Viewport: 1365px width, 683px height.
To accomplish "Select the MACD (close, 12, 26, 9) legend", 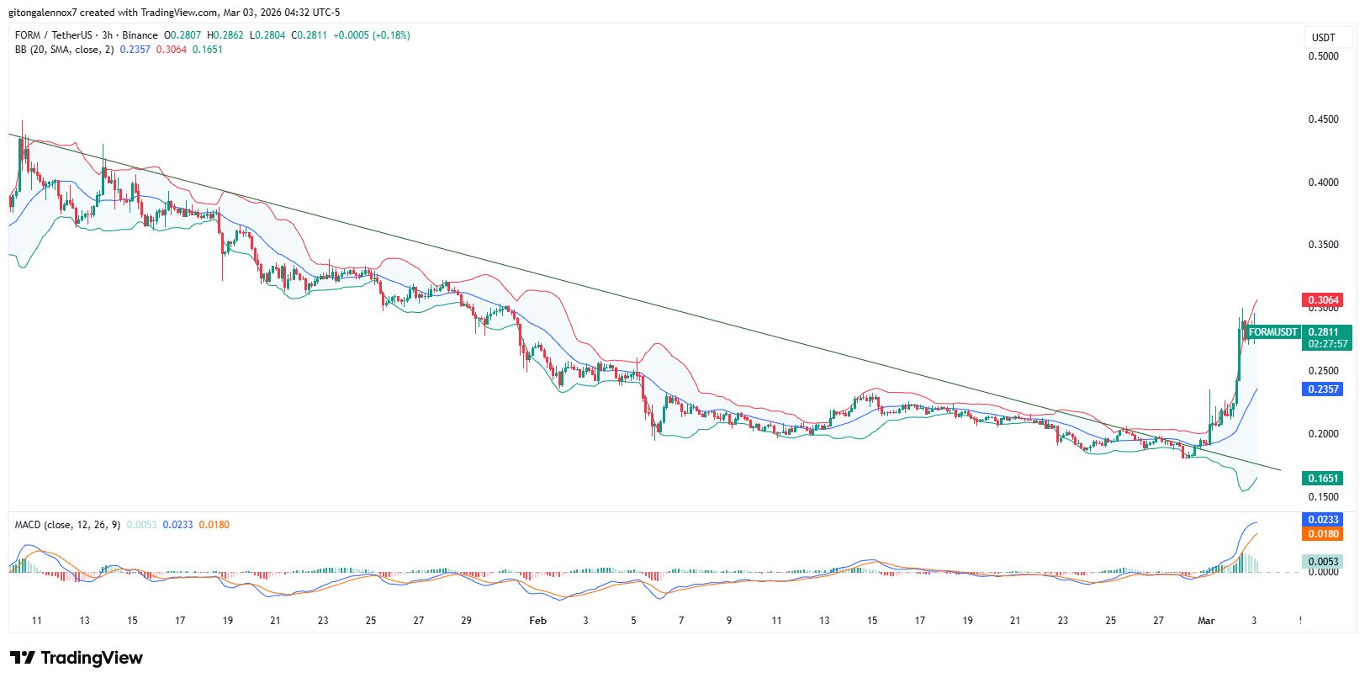I will pyautogui.click(x=67, y=525).
